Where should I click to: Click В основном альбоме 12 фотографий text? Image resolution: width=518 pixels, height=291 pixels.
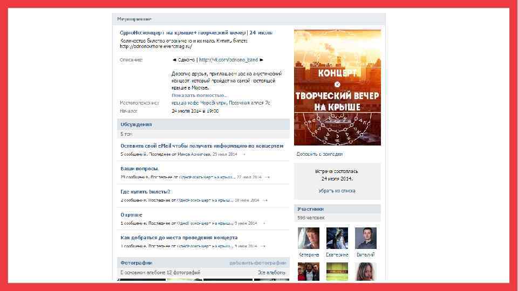160,273
